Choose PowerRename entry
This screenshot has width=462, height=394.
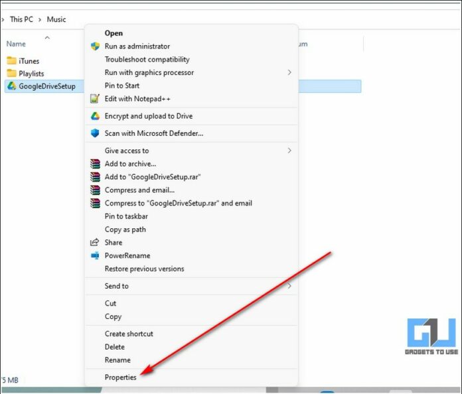click(127, 255)
